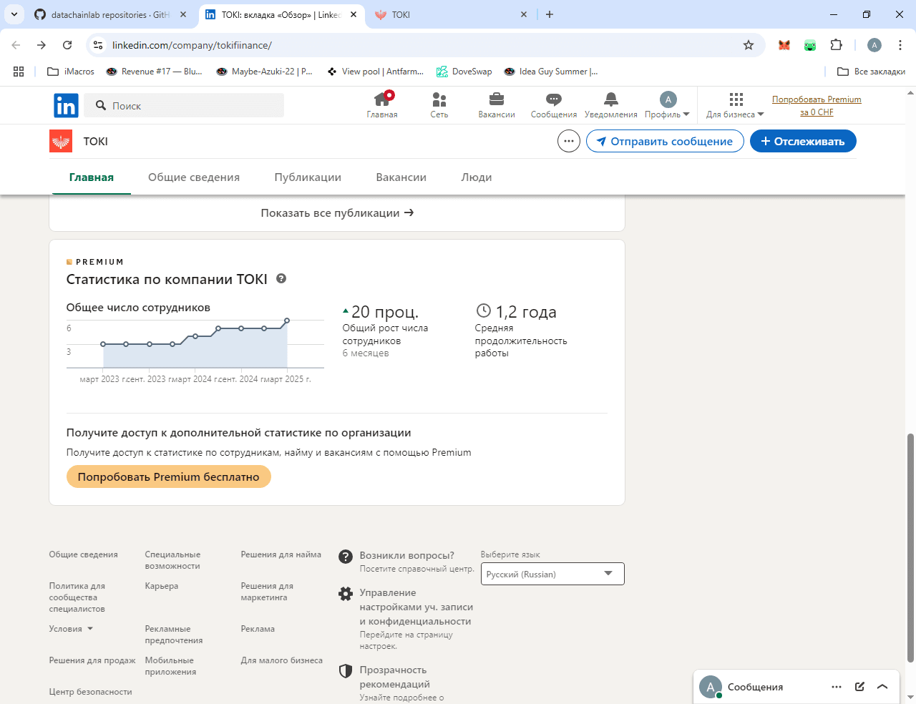
Task: Open Карьера footer link
Action: pos(162,586)
